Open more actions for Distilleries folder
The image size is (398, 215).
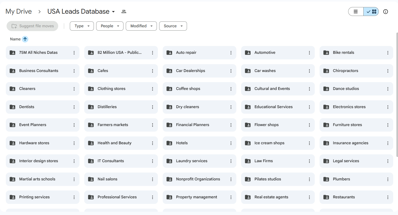coord(153,107)
